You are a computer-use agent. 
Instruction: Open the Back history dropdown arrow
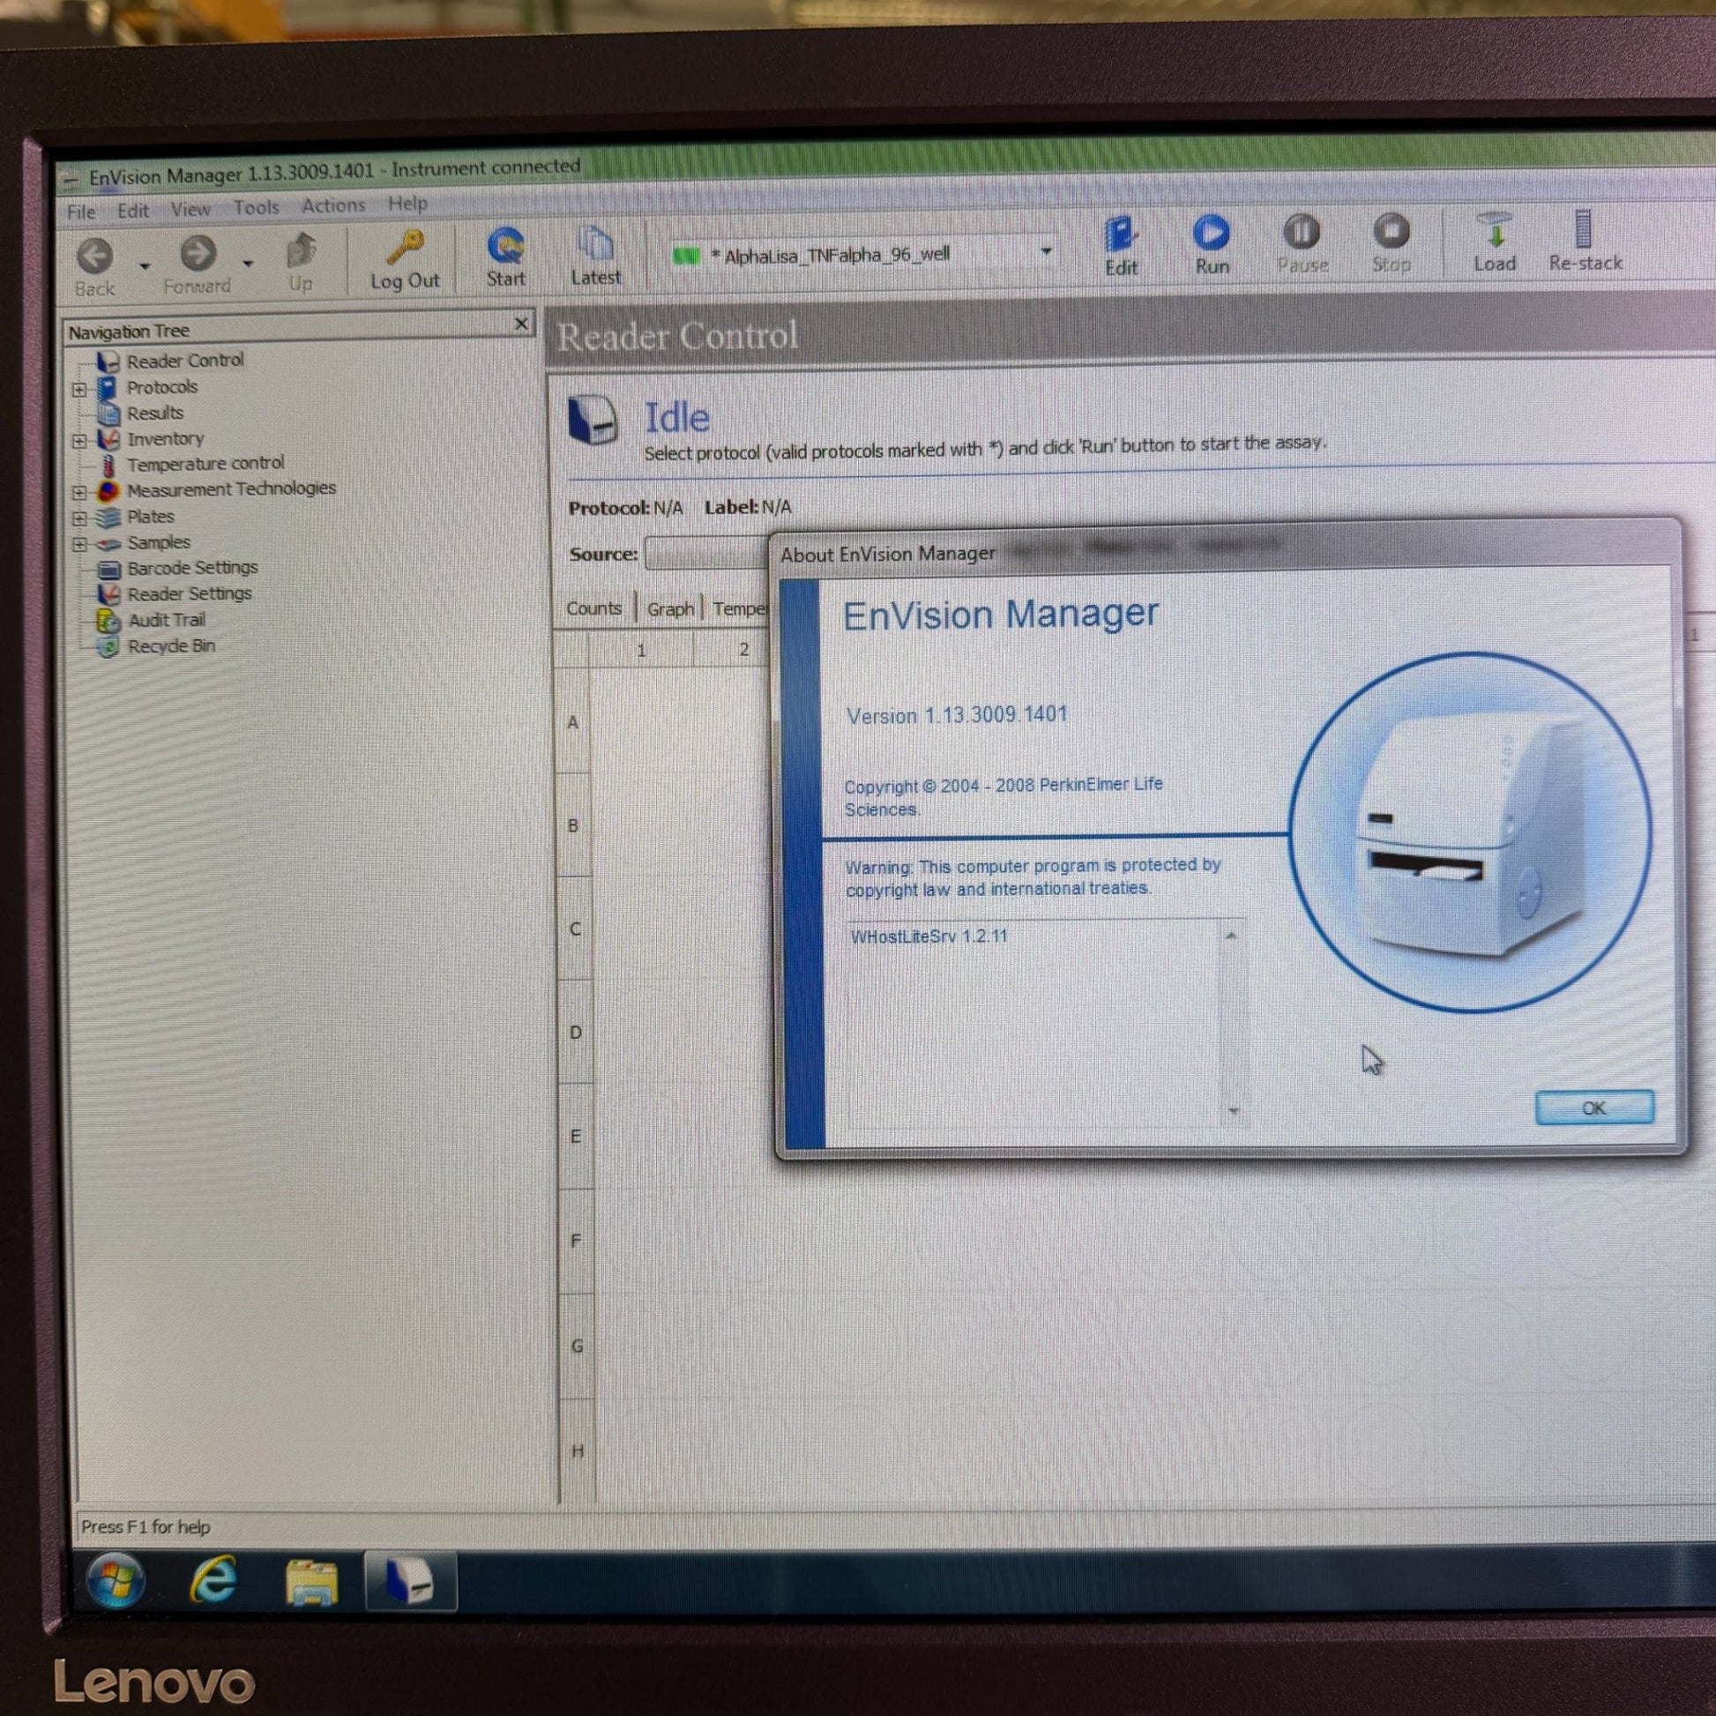pyautogui.click(x=145, y=265)
